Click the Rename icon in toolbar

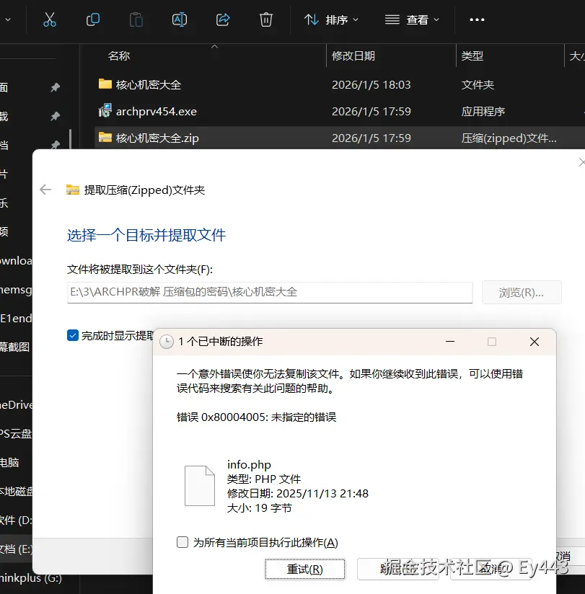coord(180,19)
